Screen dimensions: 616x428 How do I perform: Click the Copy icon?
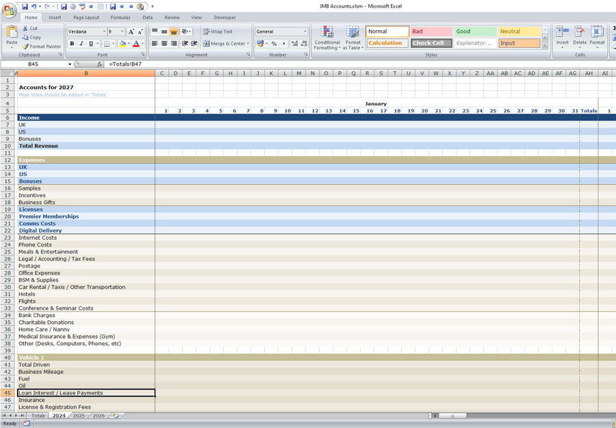point(25,38)
